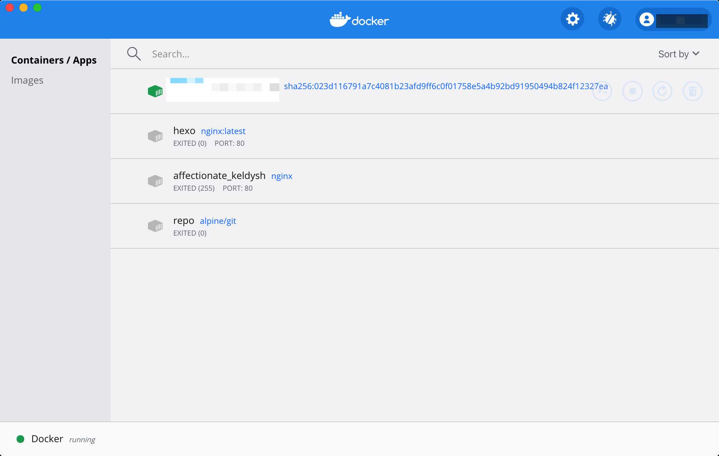This screenshot has height=456, width=719.
Task: Stop the running container
Action: point(632,91)
